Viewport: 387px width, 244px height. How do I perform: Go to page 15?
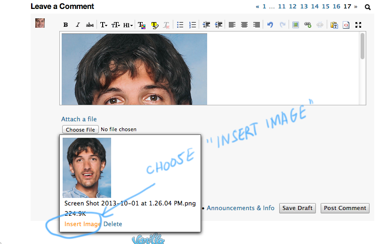point(325,7)
